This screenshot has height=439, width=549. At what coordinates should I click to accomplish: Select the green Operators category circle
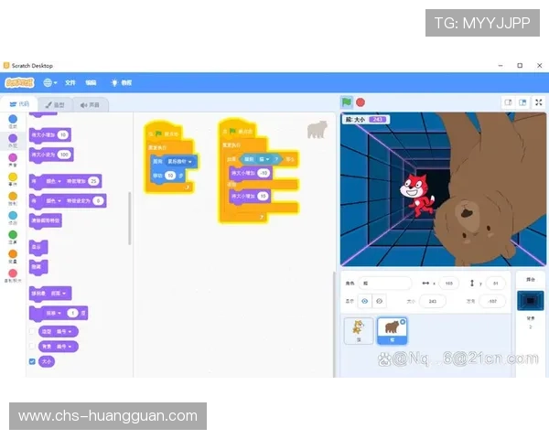[x=13, y=234]
